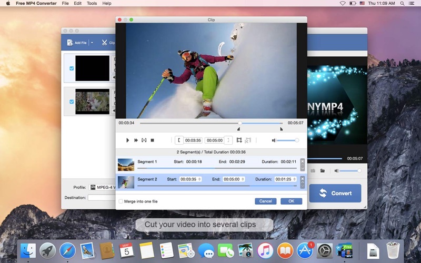Viewport: 421px width, 263px height.
Task: Launch Safari from the Dock
Action: [67, 251]
